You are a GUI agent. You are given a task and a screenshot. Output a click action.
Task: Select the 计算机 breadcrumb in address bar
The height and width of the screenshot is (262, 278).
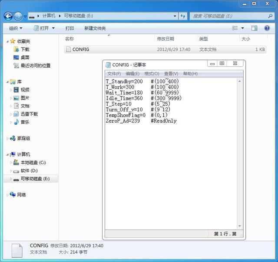point(49,16)
